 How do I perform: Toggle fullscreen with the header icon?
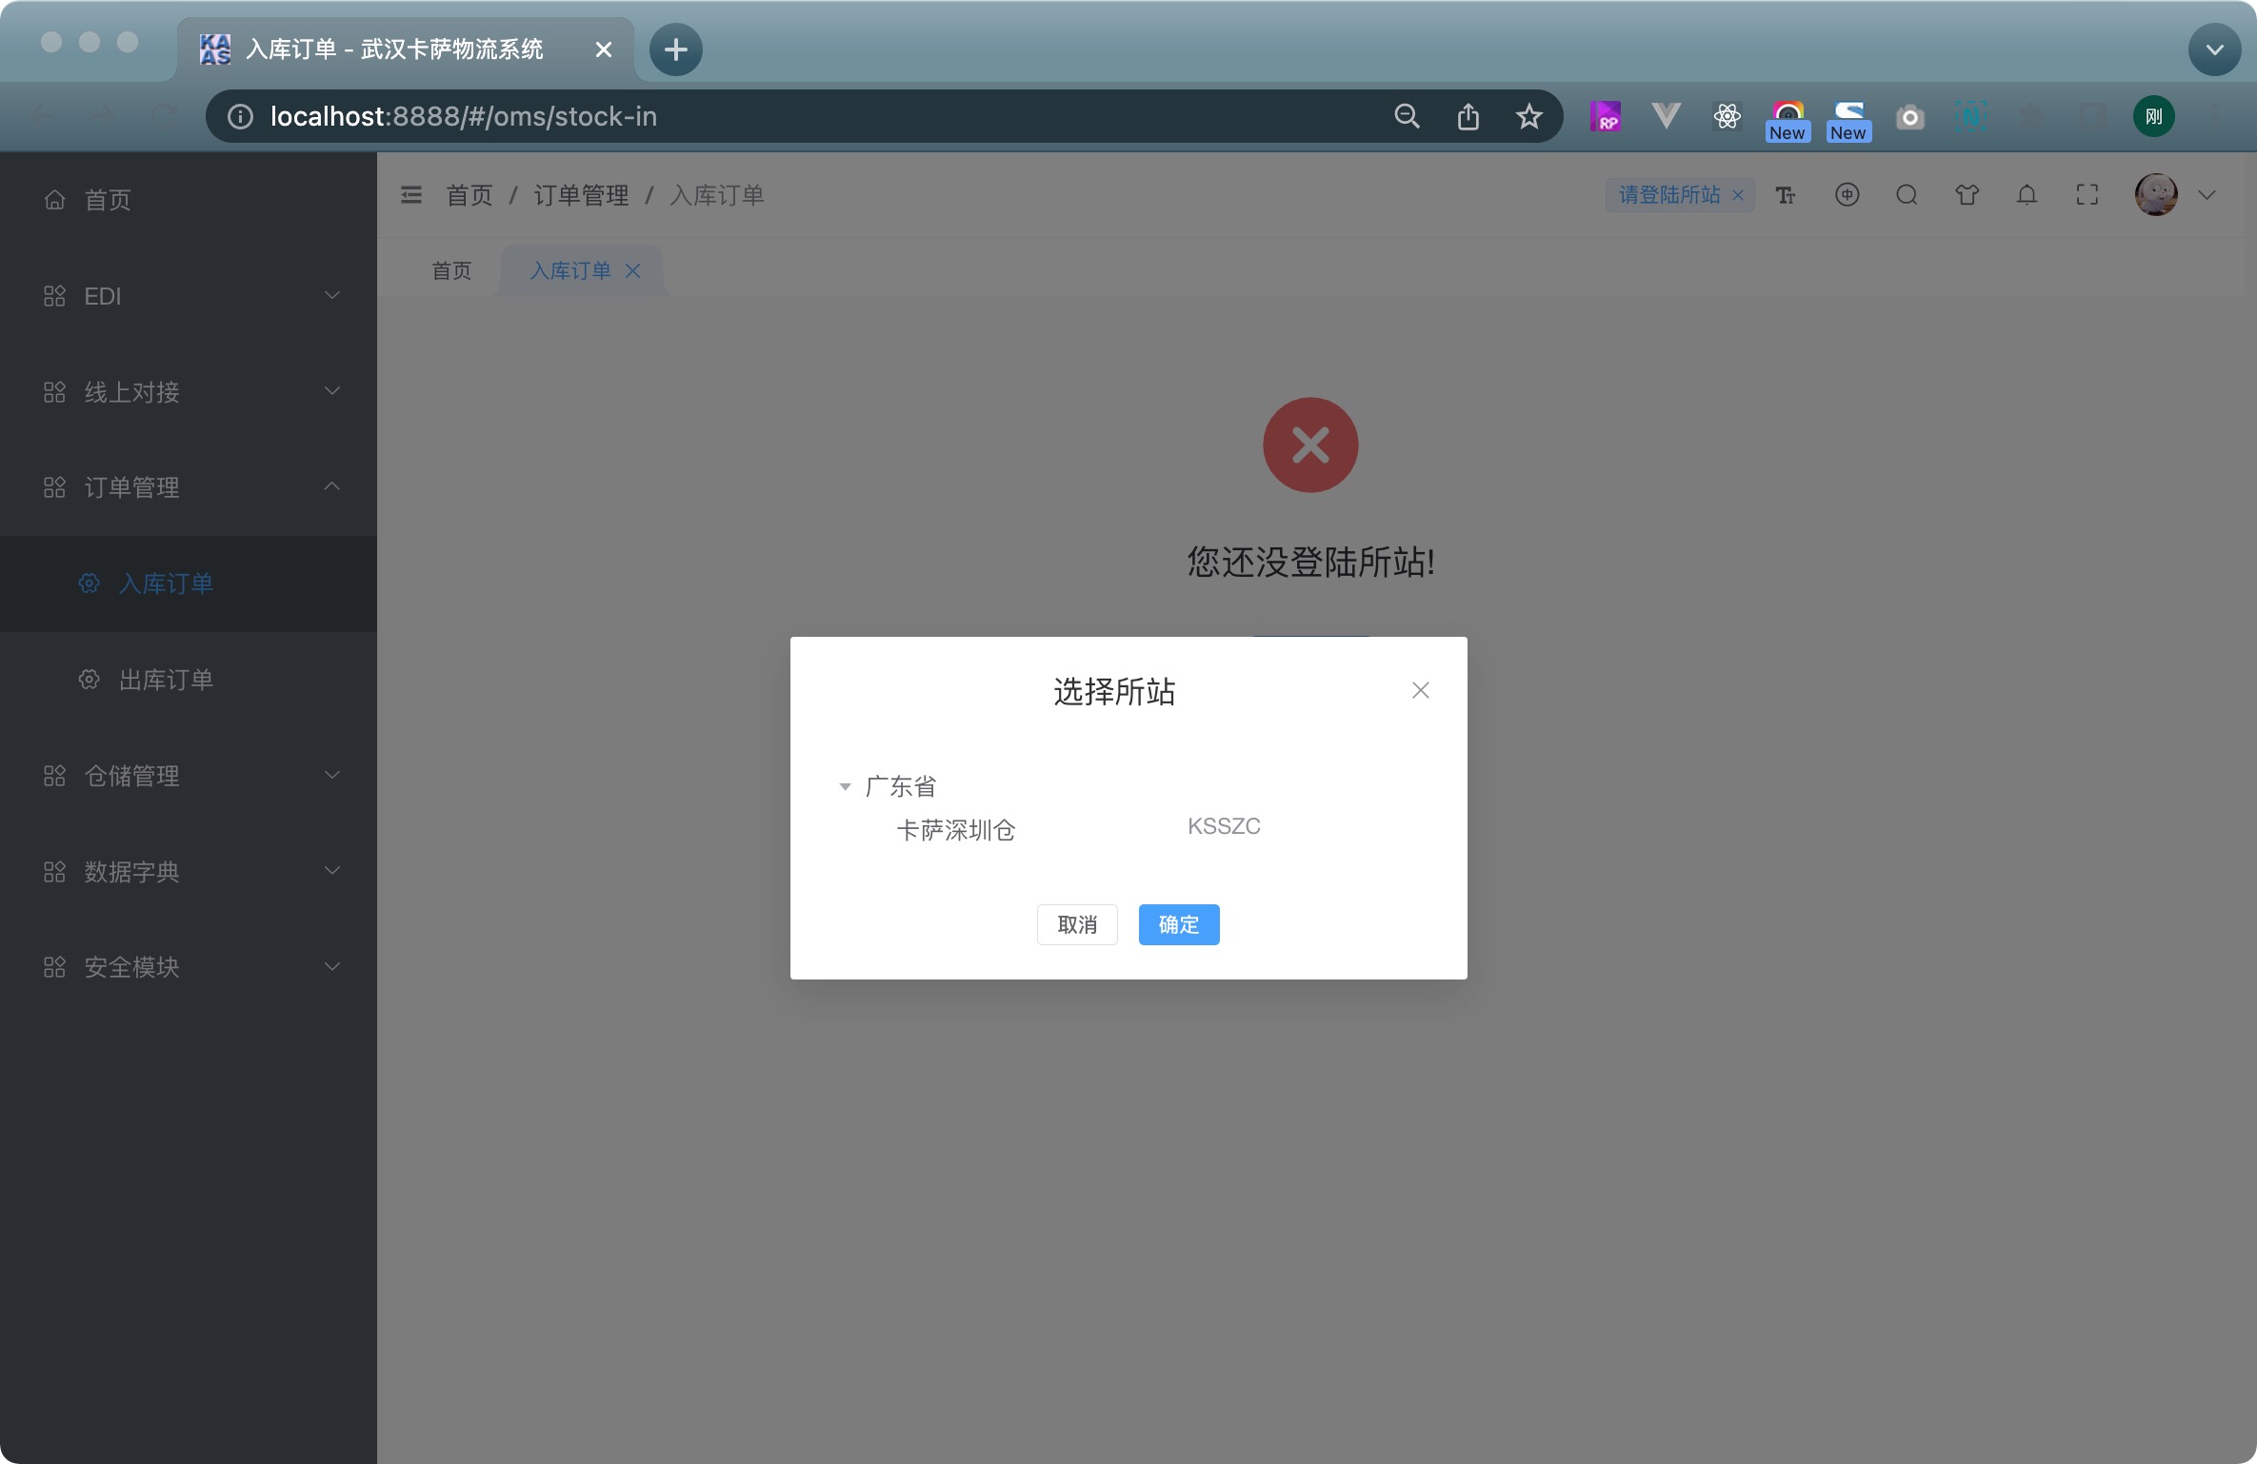click(x=2087, y=195)
